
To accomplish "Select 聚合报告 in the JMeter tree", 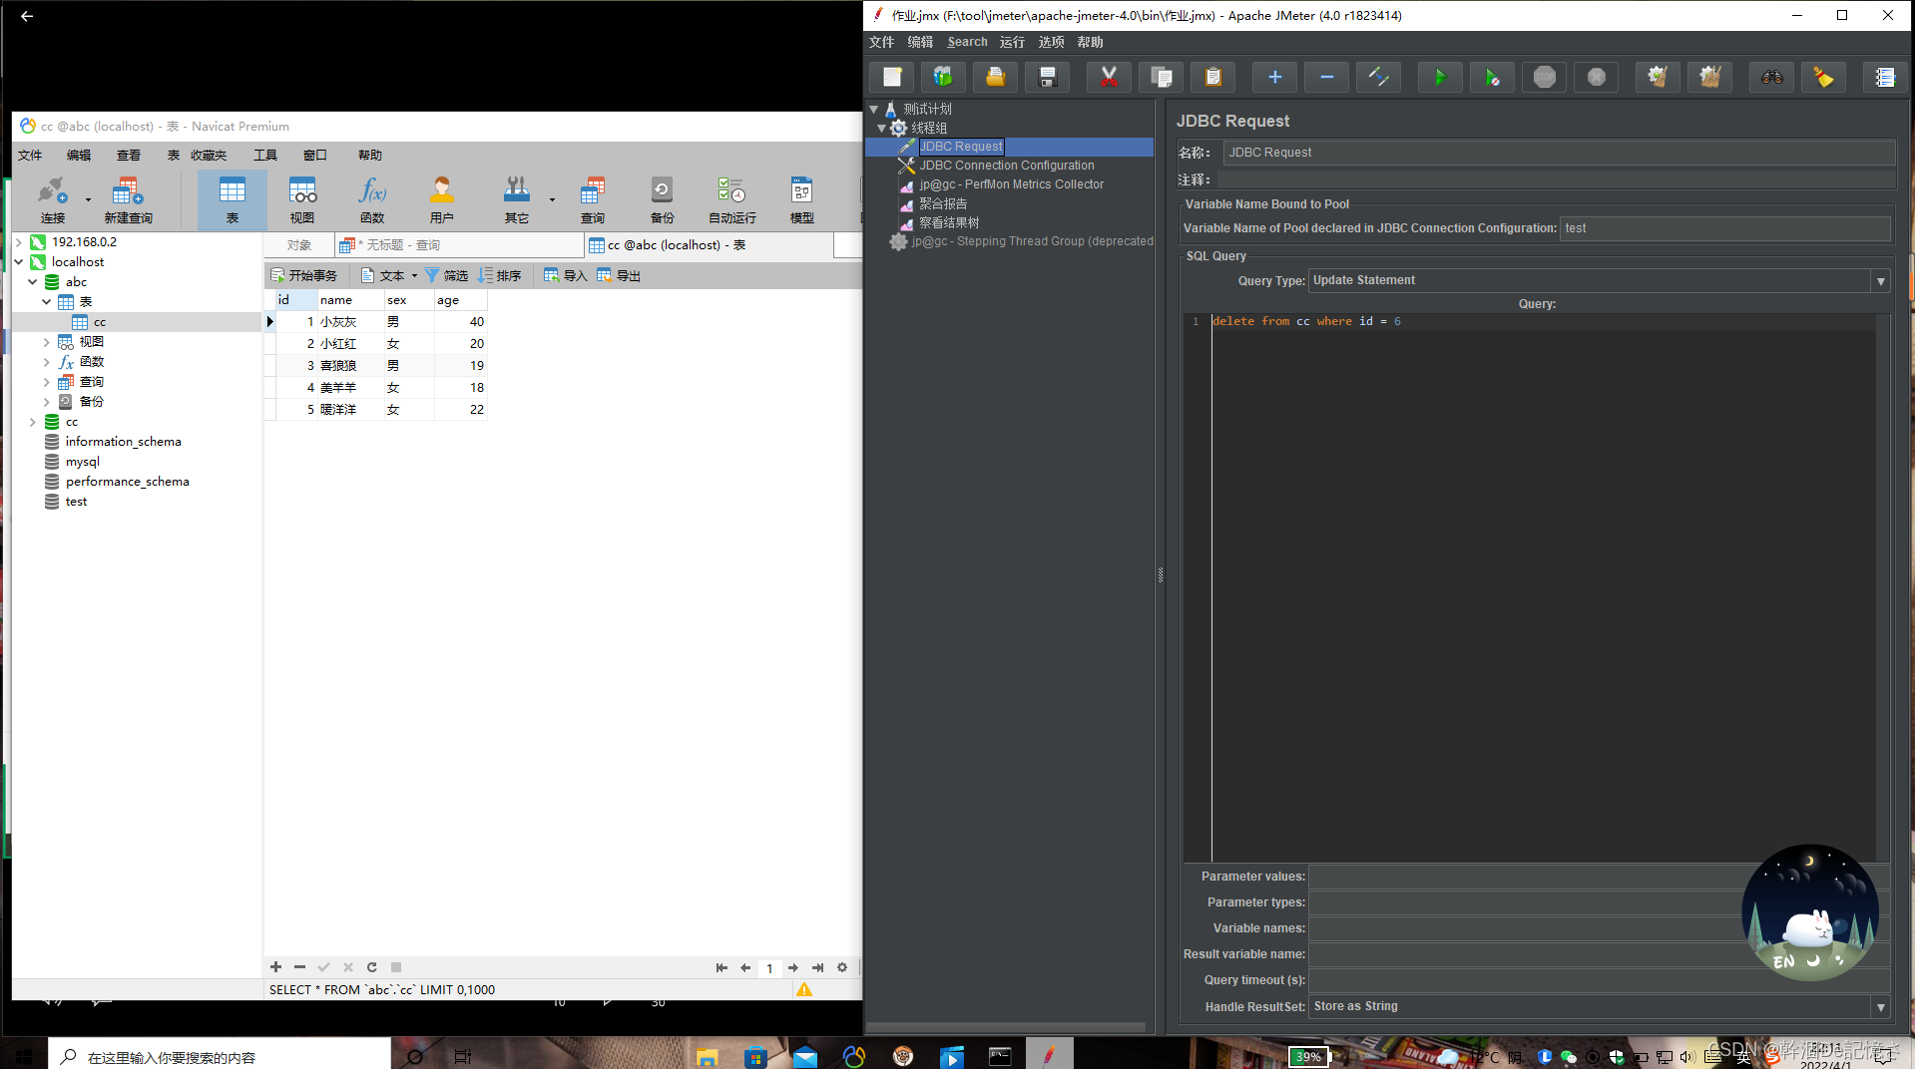I will (943, 203).
